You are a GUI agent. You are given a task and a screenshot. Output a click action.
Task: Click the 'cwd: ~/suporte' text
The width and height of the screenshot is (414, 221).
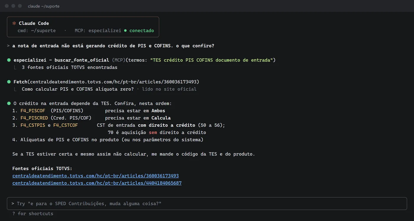coord(37,30)
